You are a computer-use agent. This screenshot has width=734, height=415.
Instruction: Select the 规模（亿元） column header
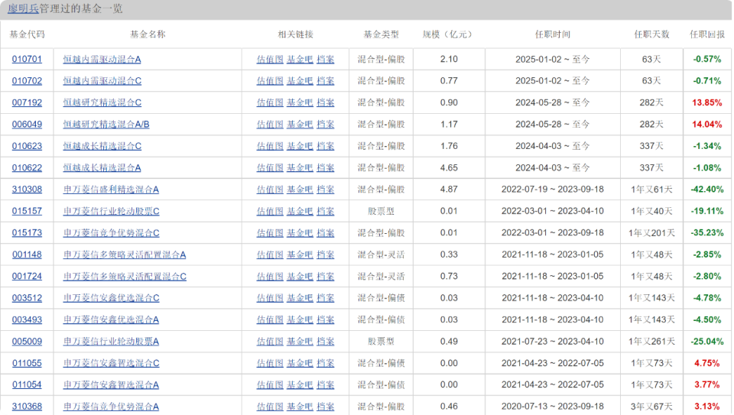coord(449,34)
